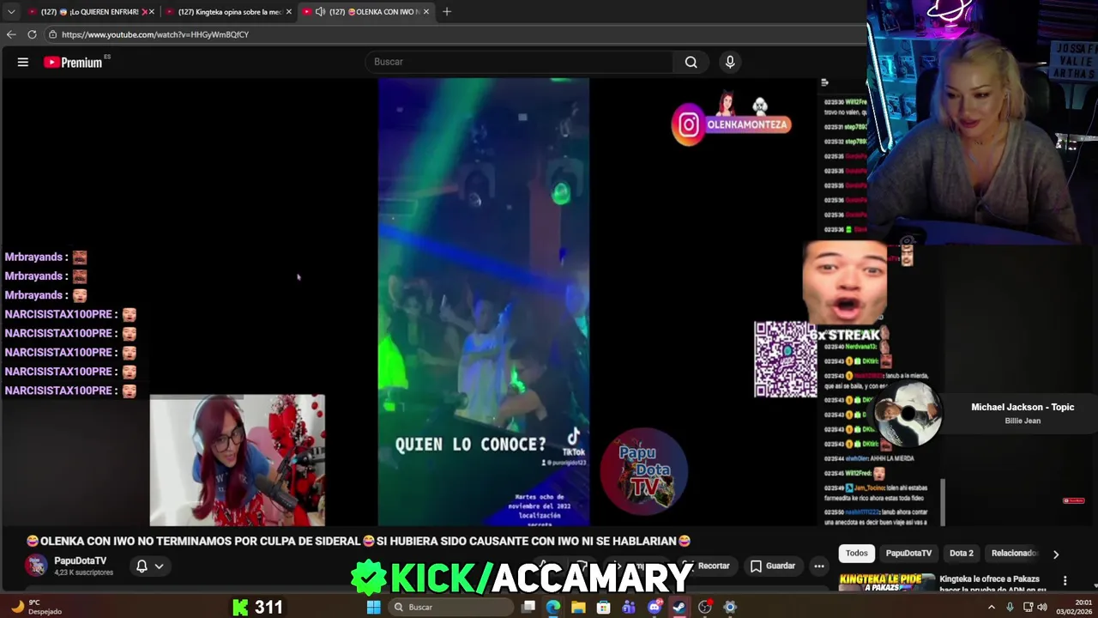
Task: Open Discord from the taskbar
Action: click(655, 607)
